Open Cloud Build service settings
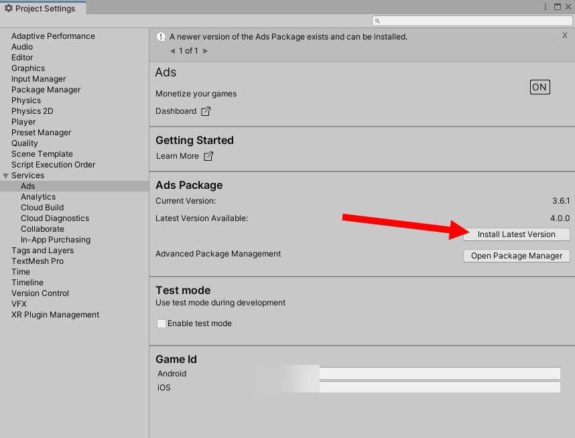575x438 pixels. 42,208
